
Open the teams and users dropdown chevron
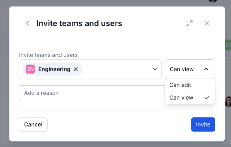(x=155, y=69)
